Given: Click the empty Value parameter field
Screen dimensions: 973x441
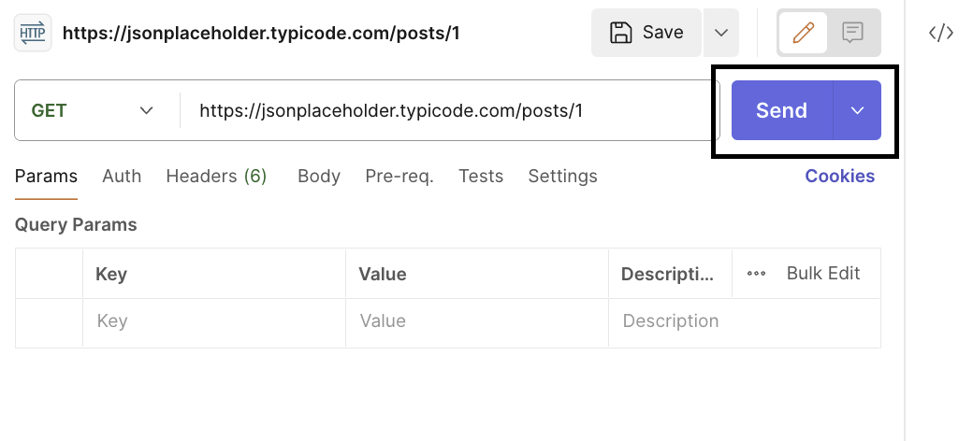Looking at the screenshot, I should [x=476, y=321].
